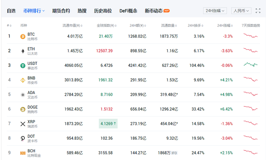Open the DOT 波卡币 coin link
Viewport: 266px width, 160px height.
[33, 139]
